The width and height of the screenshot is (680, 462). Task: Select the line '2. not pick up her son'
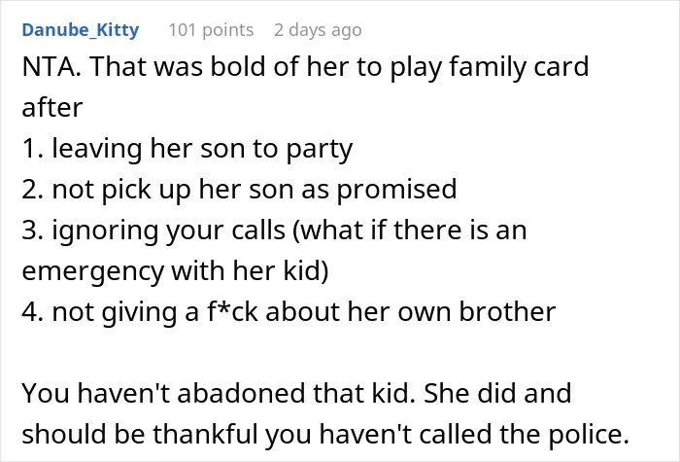(239, 190)
